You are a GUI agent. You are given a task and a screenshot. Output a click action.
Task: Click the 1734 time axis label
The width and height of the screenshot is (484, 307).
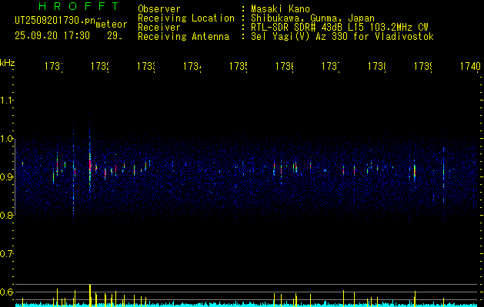[192, 67]
